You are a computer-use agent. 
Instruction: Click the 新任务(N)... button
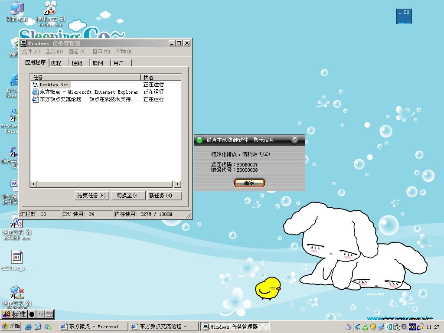pos(164,196)
